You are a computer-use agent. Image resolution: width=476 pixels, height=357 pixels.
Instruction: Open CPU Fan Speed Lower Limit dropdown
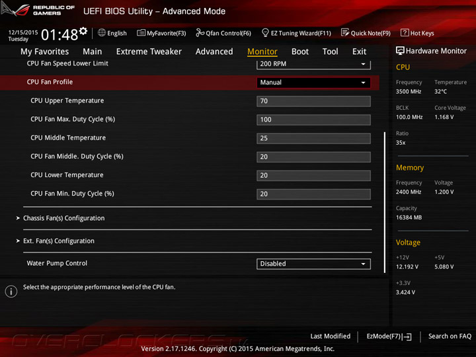(x=313, y=64)
